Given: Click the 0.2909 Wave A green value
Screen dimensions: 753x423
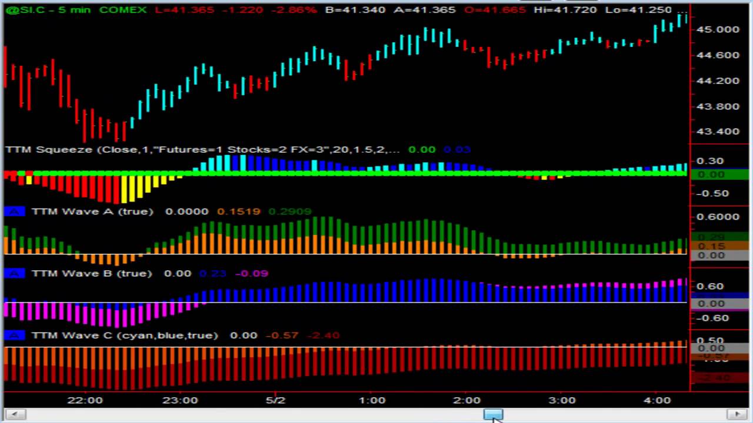Looking at the screenshot, I should [289, 211].
